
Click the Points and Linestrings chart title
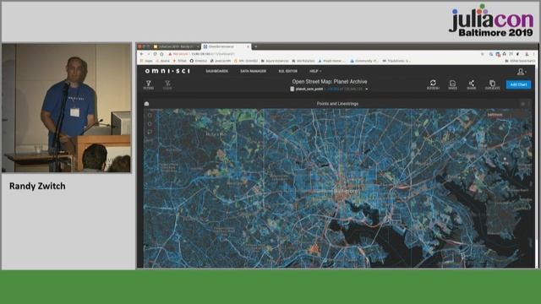pyautogui.click(x=337, y=104)
